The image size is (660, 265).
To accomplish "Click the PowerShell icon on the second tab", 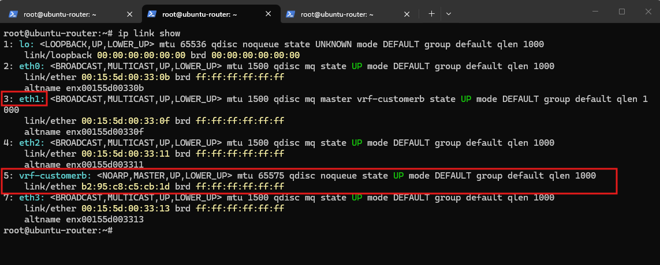I will pyautogui.click(x=151, y=14).
